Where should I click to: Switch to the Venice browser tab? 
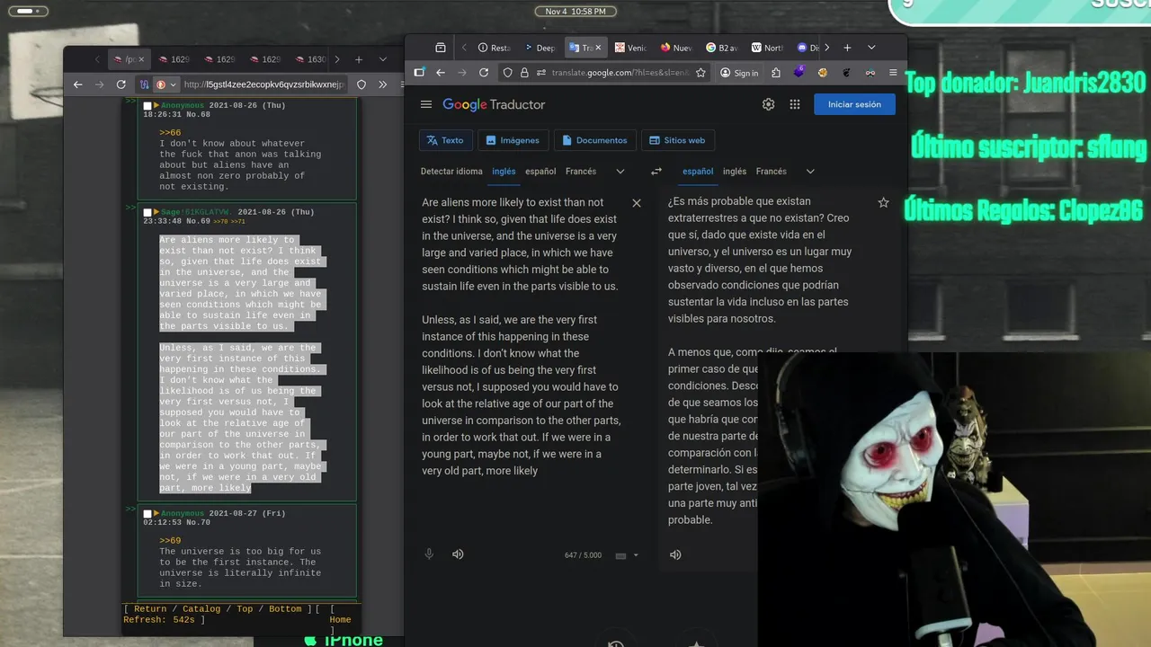631,48
